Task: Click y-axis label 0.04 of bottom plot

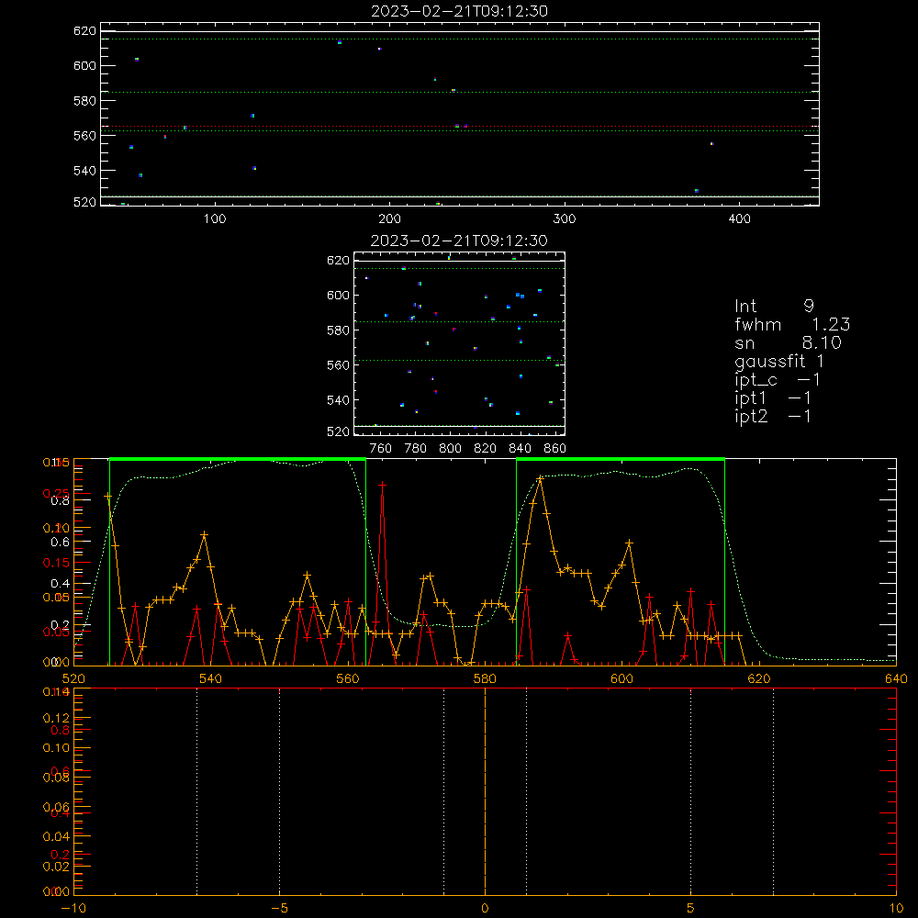Action: pyautogui.click(x=56, y=836)
